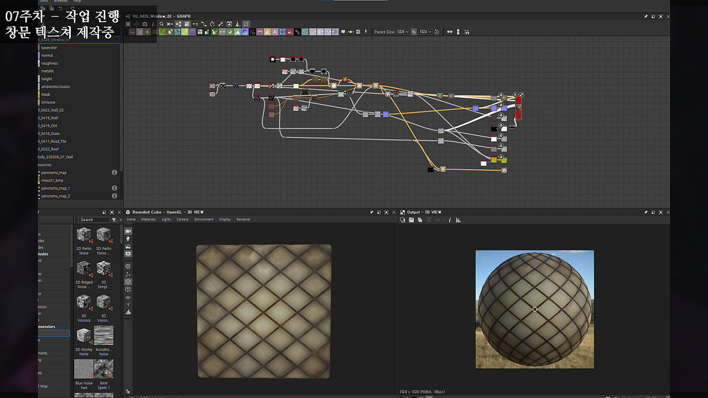Open the Environment menu in 3D View

pyautogui.click(x=204, y=219)
